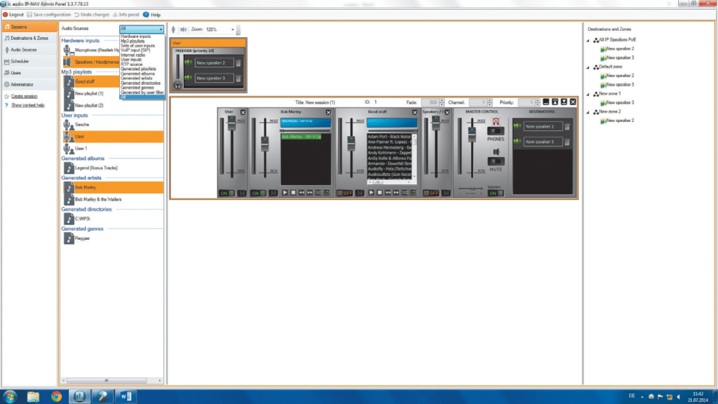Screen dimensions: 718x404
Task: Delete New speaker 2 from session destinations
Action: pos(567,126)
